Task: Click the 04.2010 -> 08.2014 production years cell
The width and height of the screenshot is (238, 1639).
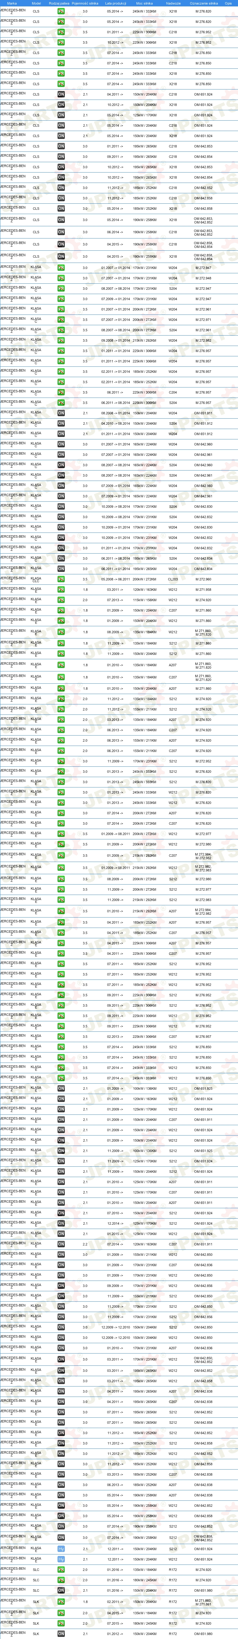Action: 116,424
